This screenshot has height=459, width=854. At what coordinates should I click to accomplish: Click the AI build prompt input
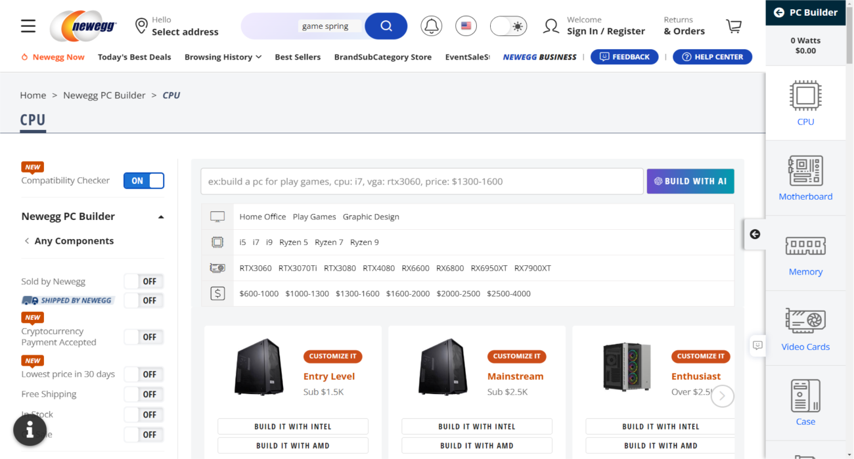[422, 181]
